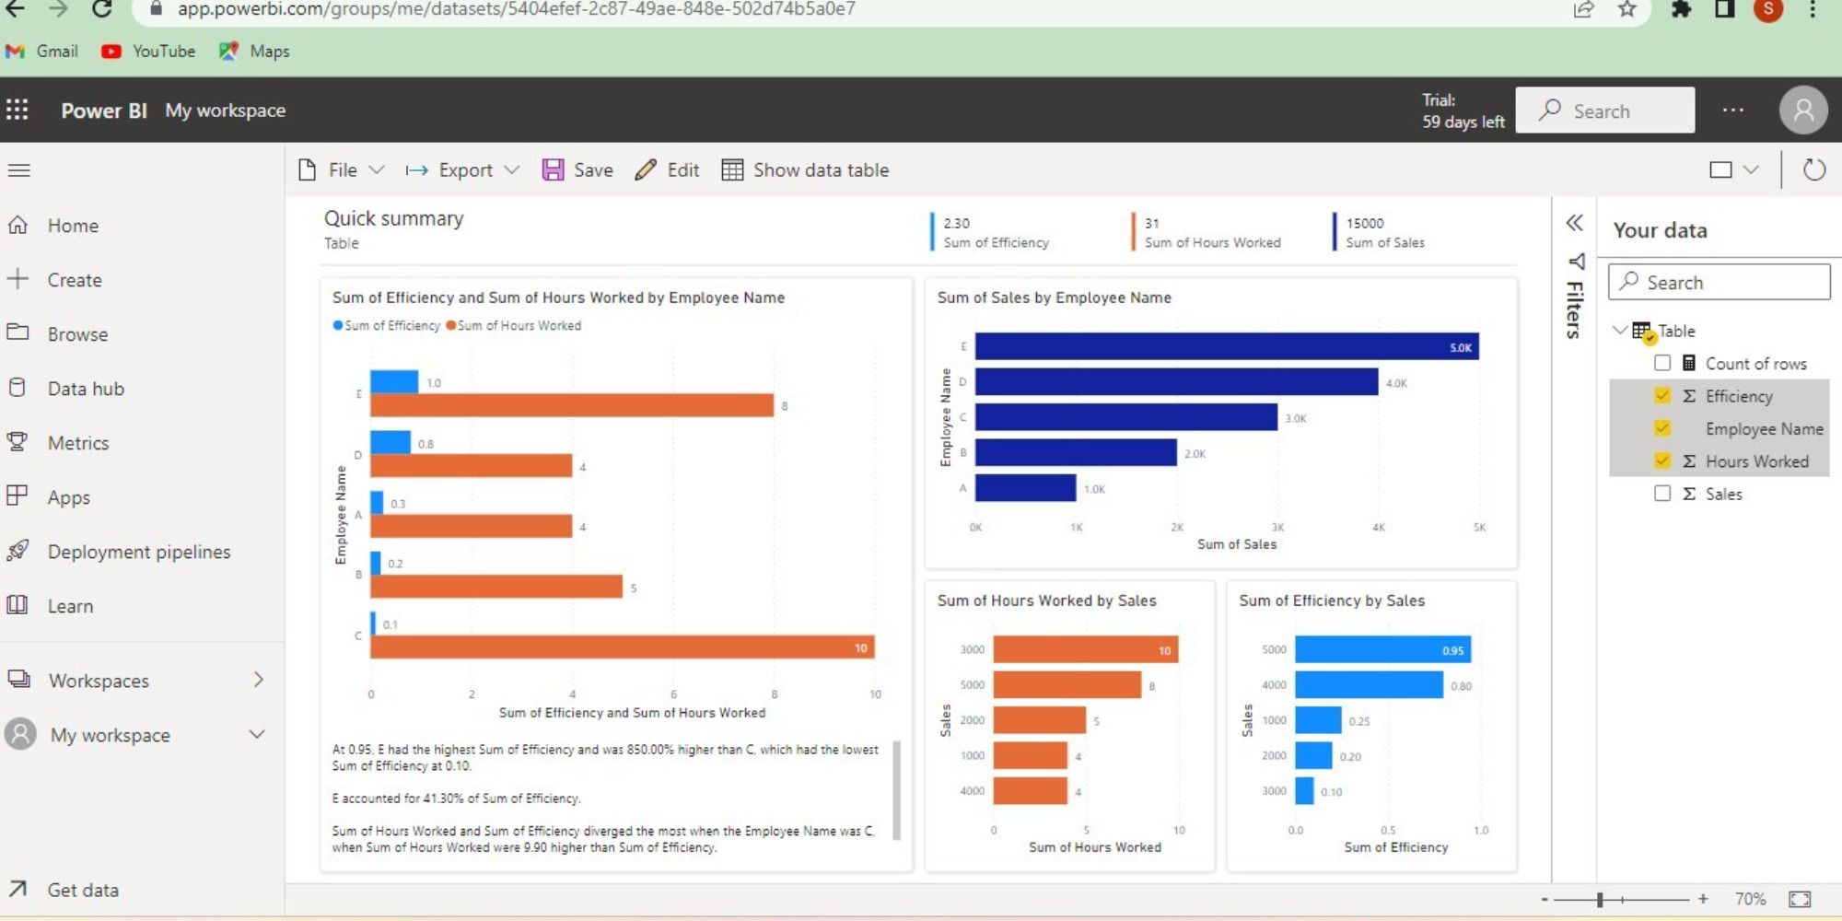Uncheck the Efficiency field checkbox
The height and width of the screenshot is (921, 1842).
tap(1662, 395)
